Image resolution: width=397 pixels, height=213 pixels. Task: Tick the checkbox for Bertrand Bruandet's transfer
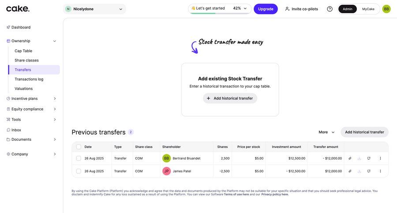tap(79, 158)
